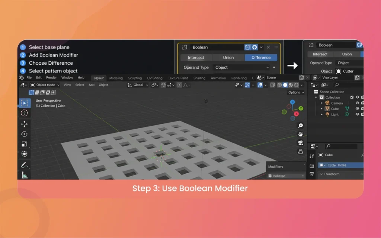This screenshot has width=381, height=238.
Task: Click the pan hand viewport icon
Action: coord(300,134)
